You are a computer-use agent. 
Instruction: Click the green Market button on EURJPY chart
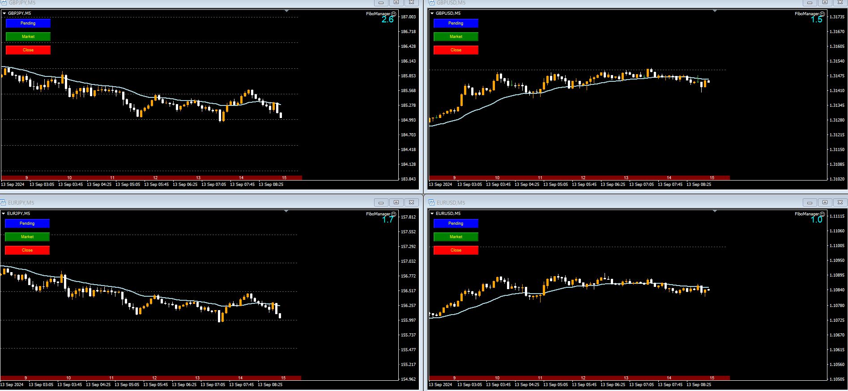point(27,237)
